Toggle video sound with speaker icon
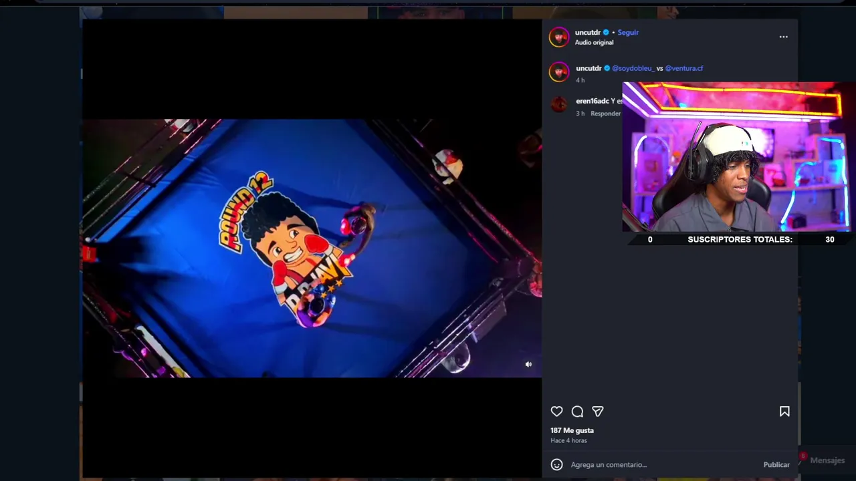The image size is (856, 481). (x=528, y=364)
